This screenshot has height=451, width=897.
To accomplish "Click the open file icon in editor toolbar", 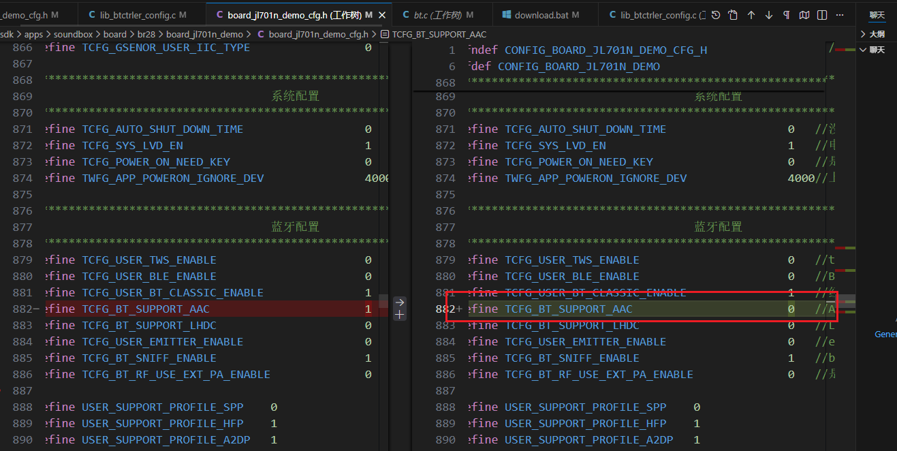I will tap(733, 15).
